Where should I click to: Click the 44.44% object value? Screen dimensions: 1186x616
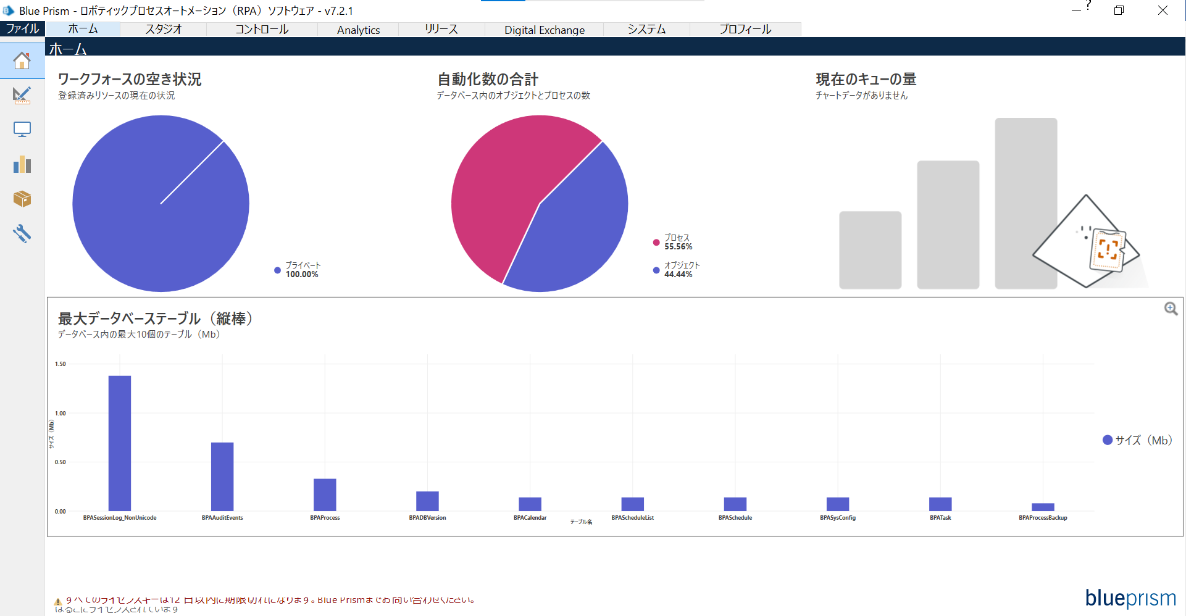point(678,275)
